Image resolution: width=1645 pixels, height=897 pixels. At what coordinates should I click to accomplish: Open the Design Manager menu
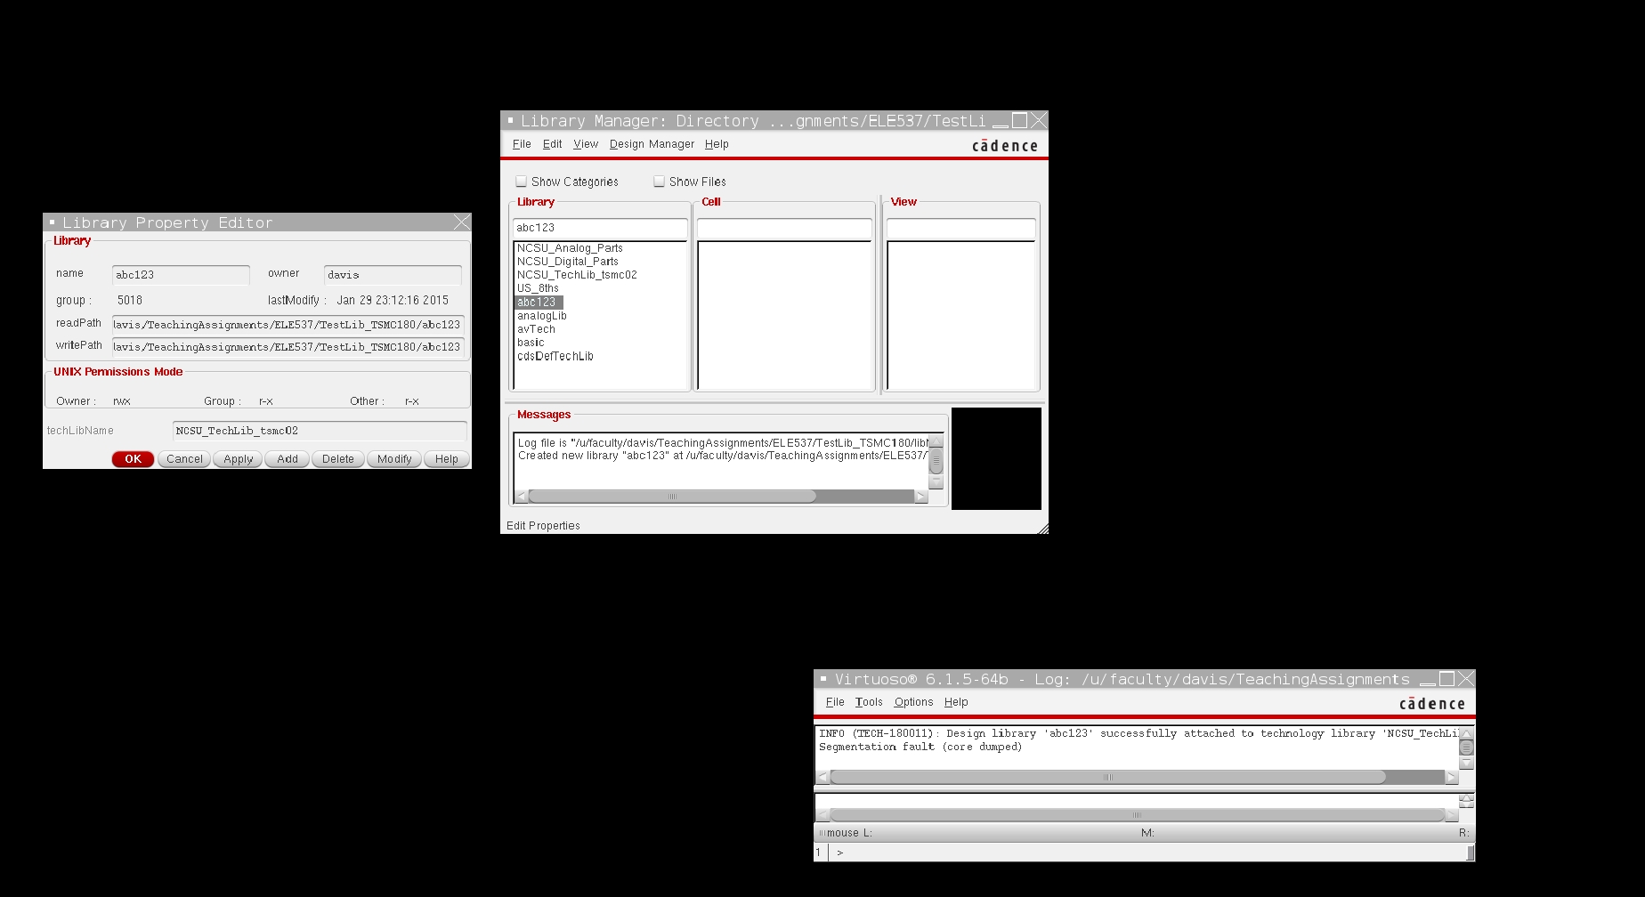point(652,144)
